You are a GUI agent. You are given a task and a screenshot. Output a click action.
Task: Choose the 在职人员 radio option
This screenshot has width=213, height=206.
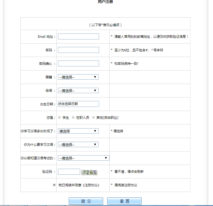tap(73, 117)
